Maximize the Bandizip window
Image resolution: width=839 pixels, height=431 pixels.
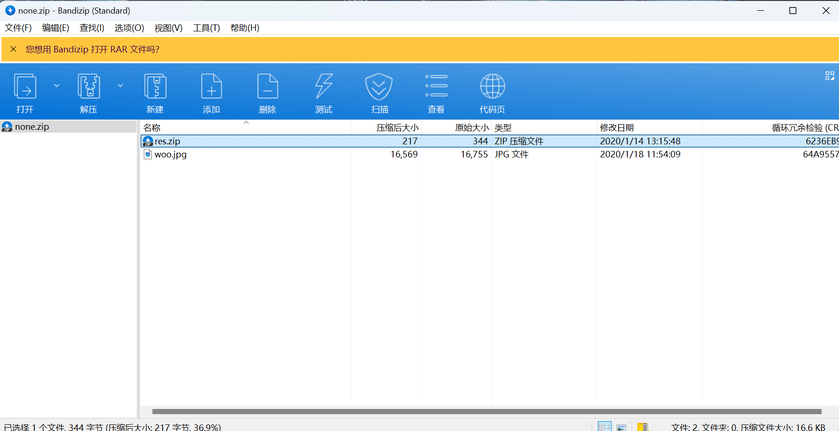[793, 10]
